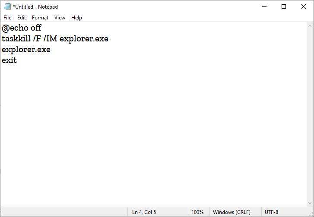Click the Notepad icon in title bar

tap(7, 7)
